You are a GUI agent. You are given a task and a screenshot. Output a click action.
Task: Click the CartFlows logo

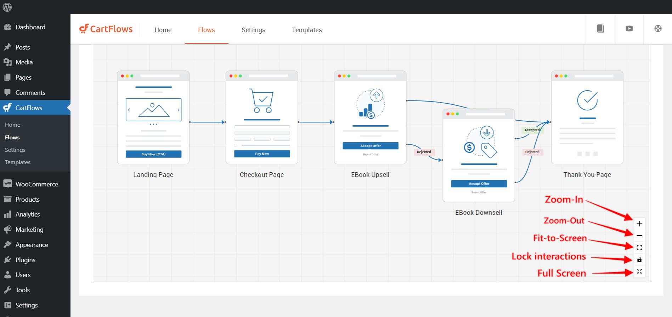coord(106,29)
